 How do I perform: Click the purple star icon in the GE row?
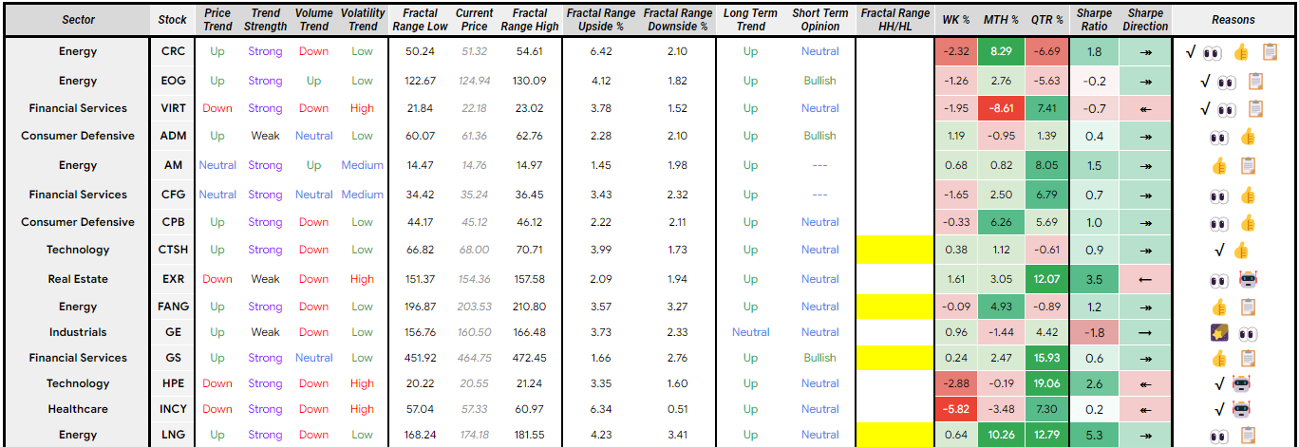(x=1219, y=333)
